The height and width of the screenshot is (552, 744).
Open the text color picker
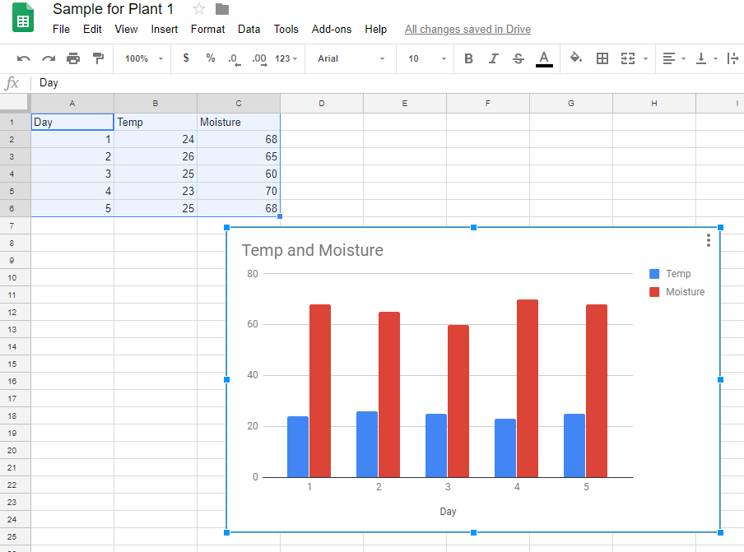tap(544, 58)
